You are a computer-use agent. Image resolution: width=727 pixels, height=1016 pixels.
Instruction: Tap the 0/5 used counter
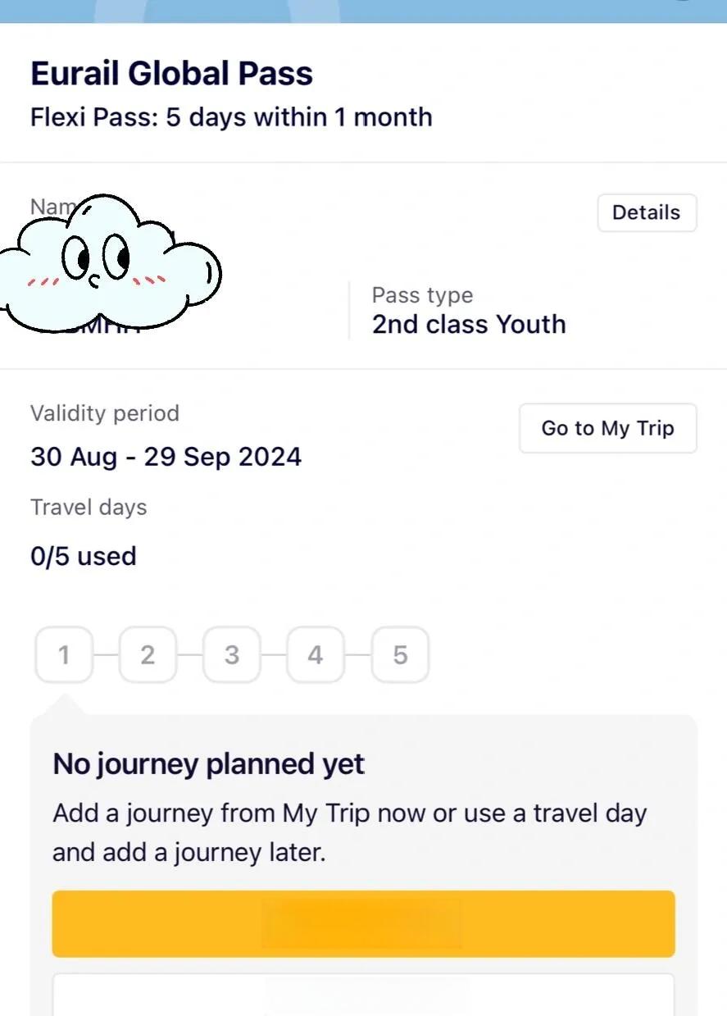coord(83,557)
